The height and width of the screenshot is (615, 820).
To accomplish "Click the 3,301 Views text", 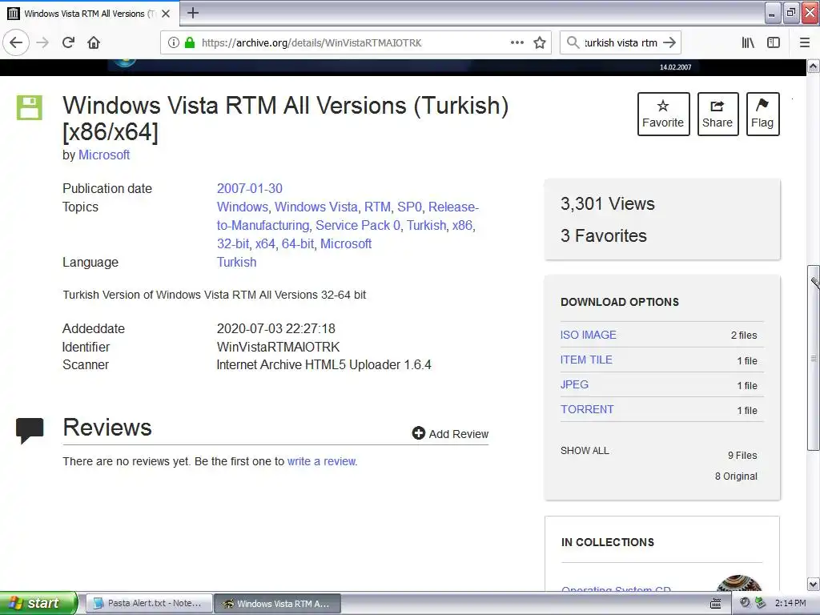I will coord(608,203).
